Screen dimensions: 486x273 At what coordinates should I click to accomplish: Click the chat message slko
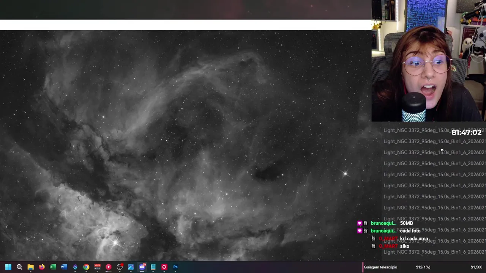[404, 246]
